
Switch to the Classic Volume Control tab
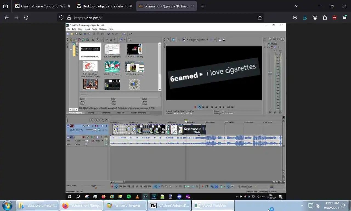pyautogui.click(x=43, y=6)
